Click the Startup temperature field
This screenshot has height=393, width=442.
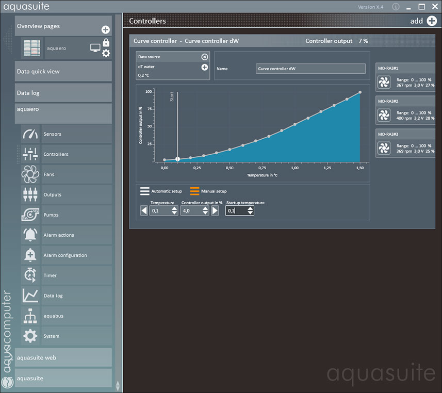(237, 210)
